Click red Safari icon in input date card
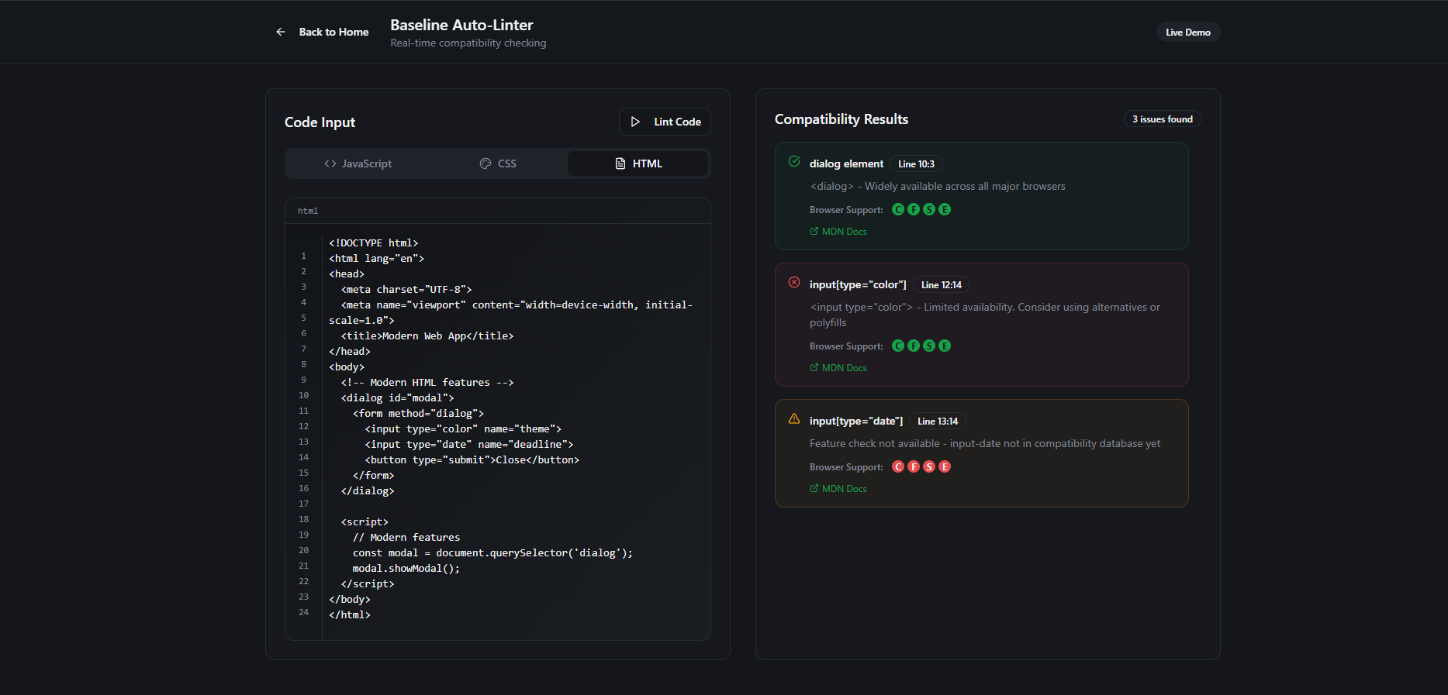The height and width of the screenshot is (695, 1448). click(x=929, y=466)
